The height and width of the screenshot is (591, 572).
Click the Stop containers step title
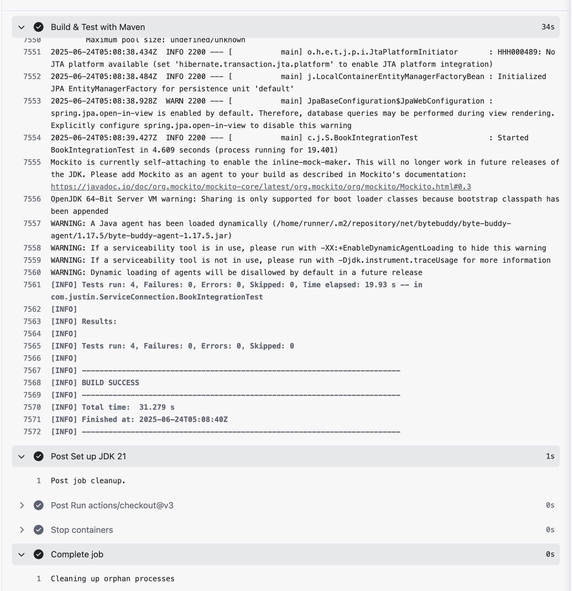(x=82, y=530)
